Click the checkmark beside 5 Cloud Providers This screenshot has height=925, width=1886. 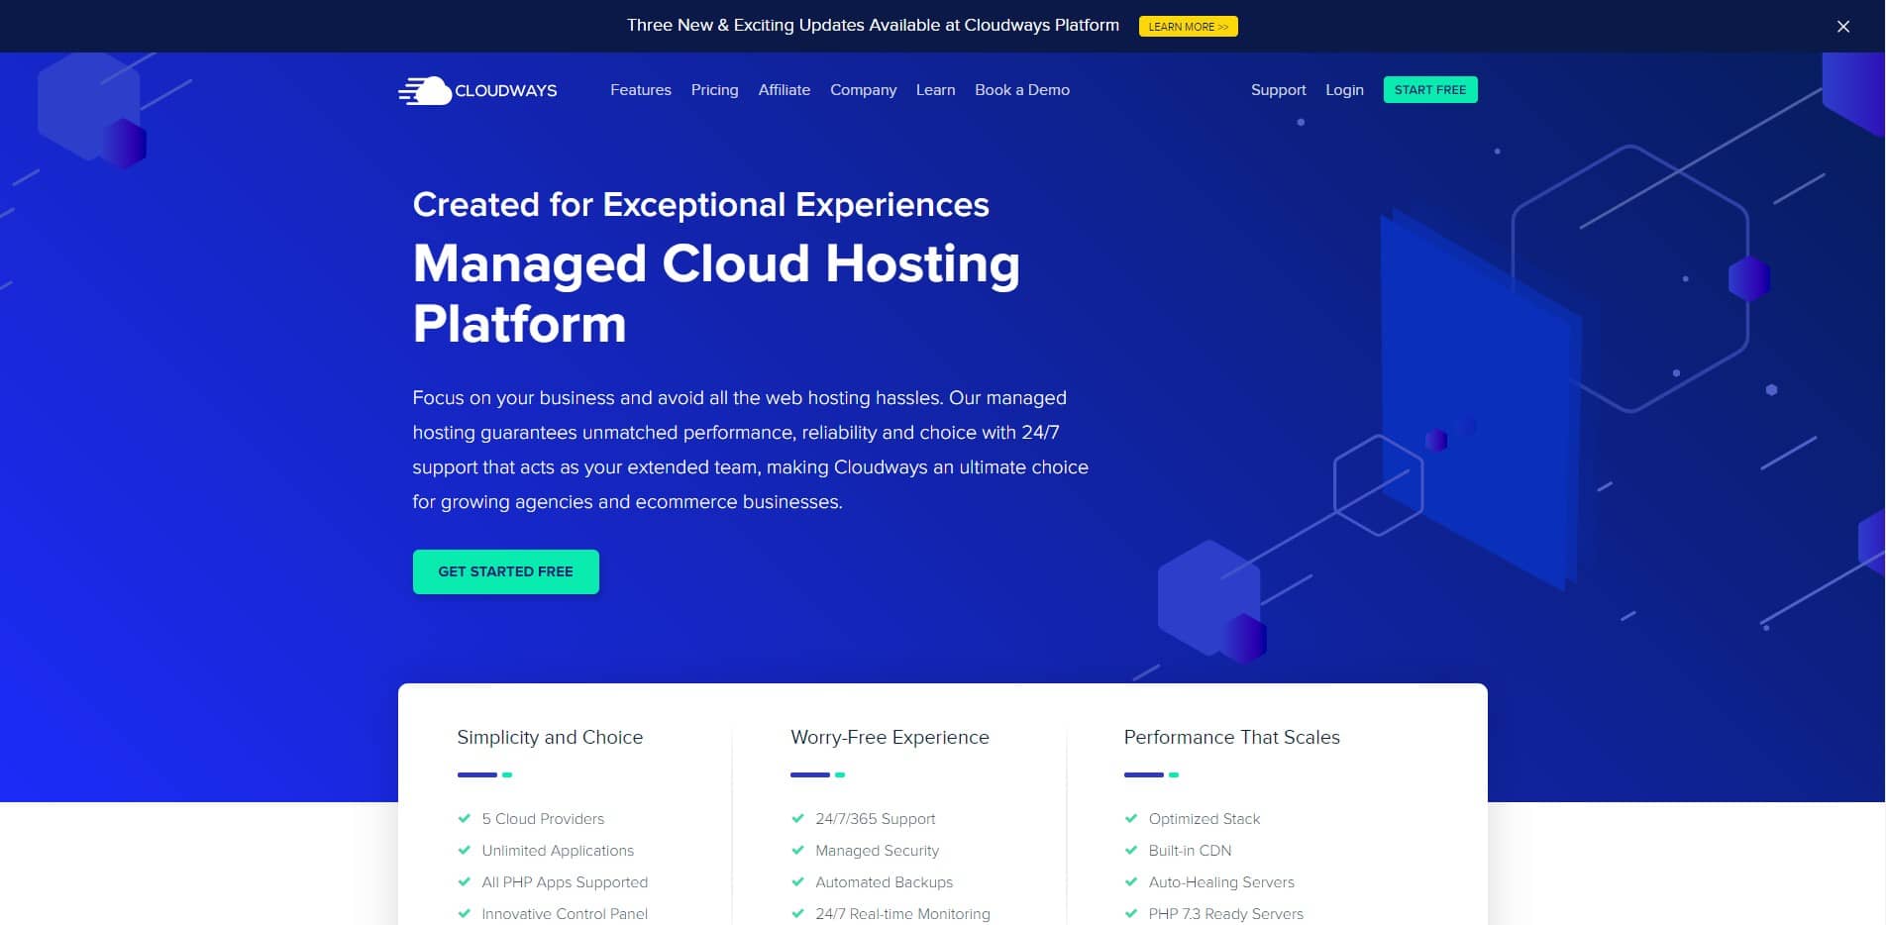(464, 818)
